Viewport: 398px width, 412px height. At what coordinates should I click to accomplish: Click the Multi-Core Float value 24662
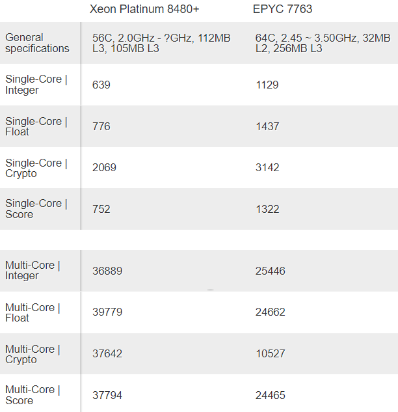271,312
